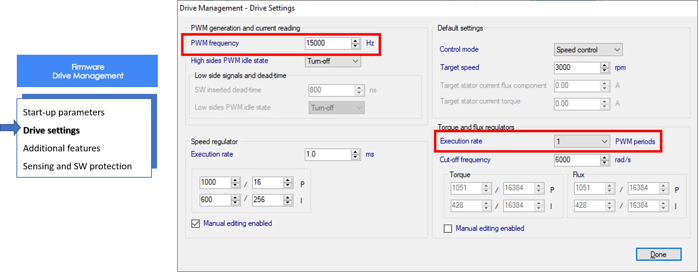This screenshot has height=272, width=698.
Task: Adjust the SW inserted dead-time spinner
Action: [x=359, y=90]
